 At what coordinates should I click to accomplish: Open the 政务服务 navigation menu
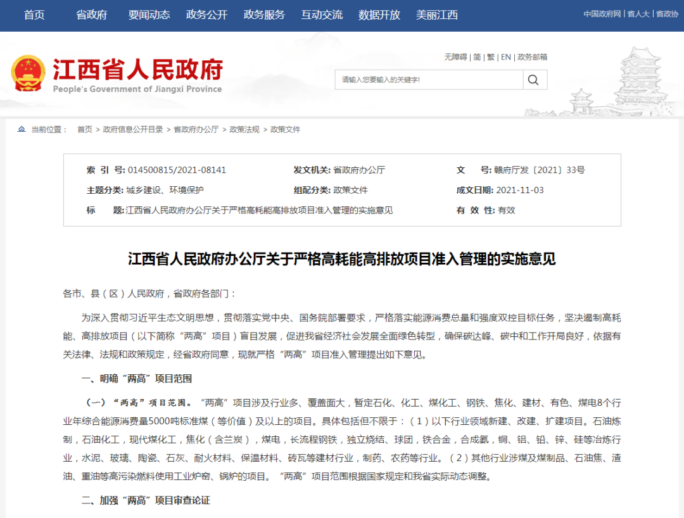coord(264,15)
